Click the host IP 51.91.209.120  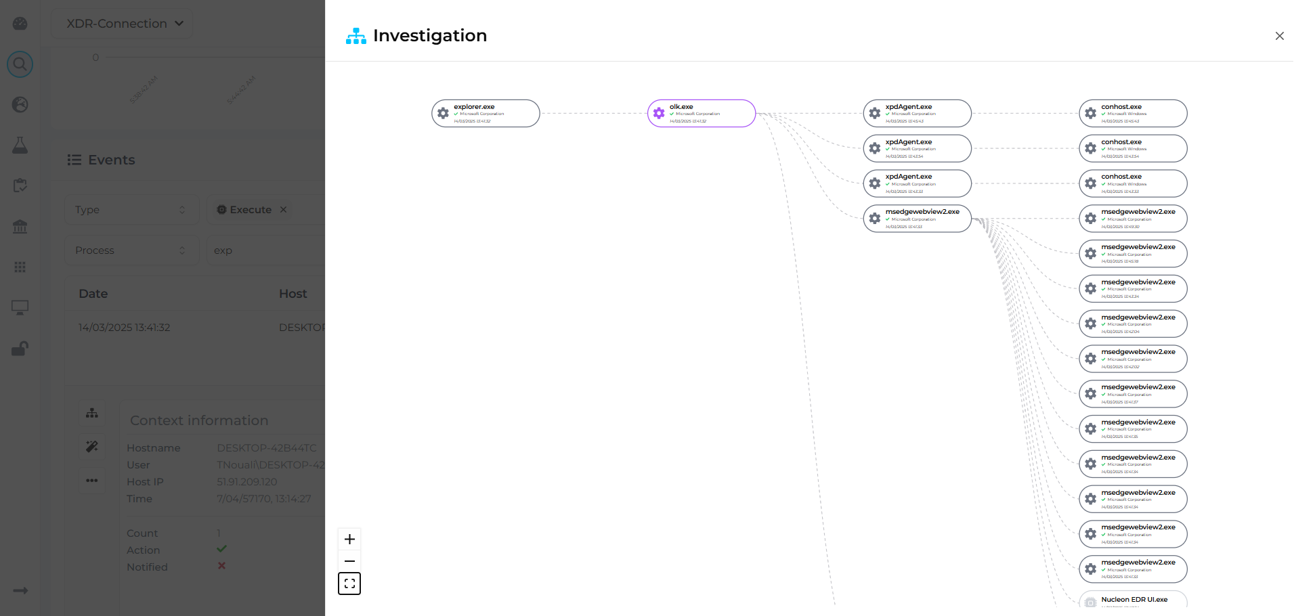coord(247,482)
